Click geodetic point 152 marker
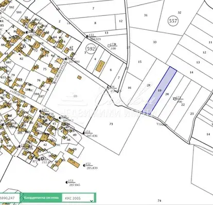213x205 pixels. click(x=84, y=165)
